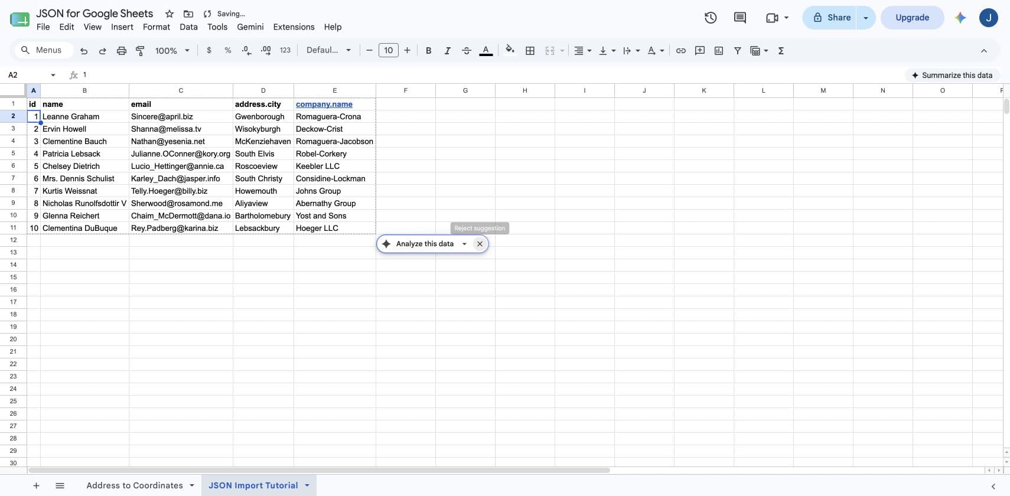
Task: Reject the Analyze this data suggestion
Action: 480,244
